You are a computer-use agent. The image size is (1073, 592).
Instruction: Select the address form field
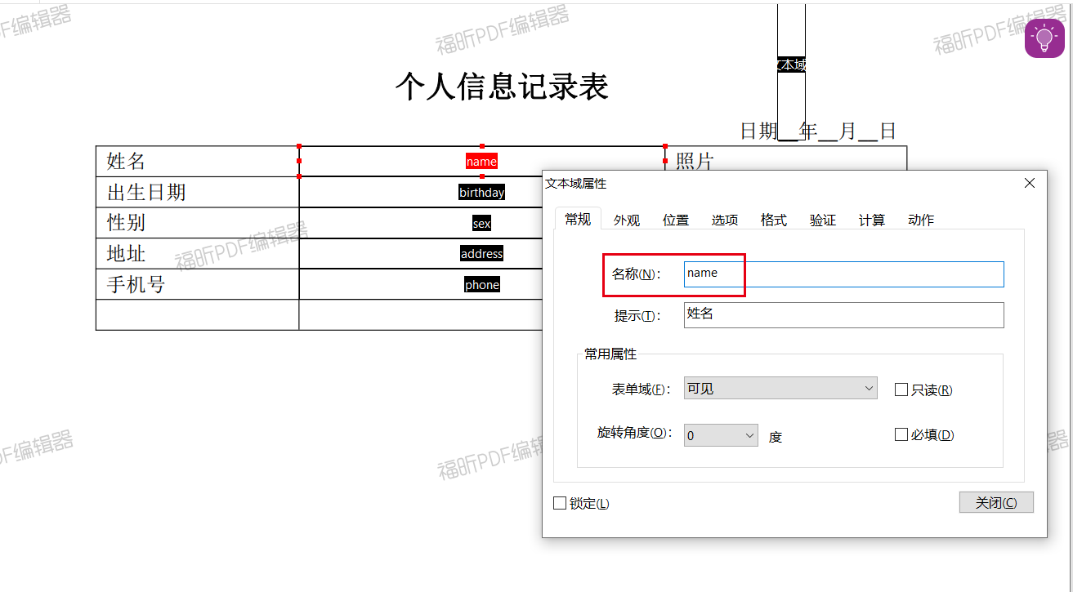[x=481, y=254]
